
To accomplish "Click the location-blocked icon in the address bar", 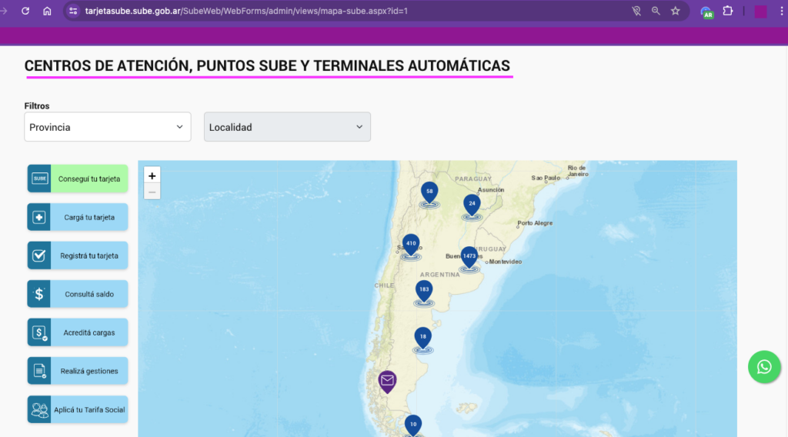I will coord(636,11).
